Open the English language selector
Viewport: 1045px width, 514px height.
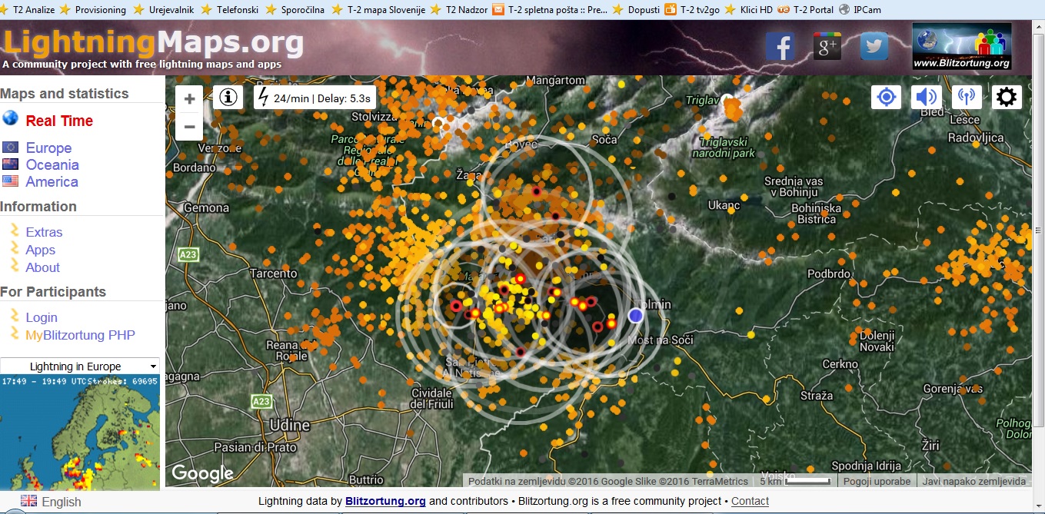(51, 502)
